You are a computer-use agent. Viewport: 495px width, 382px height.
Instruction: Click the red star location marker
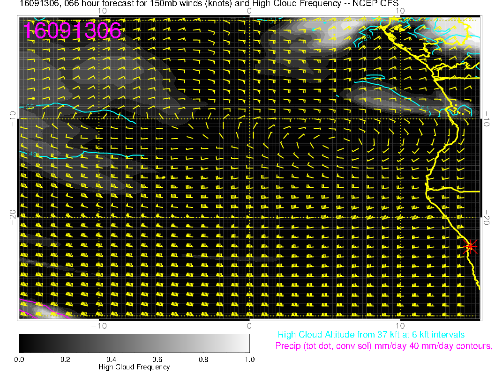coord(470,246)
